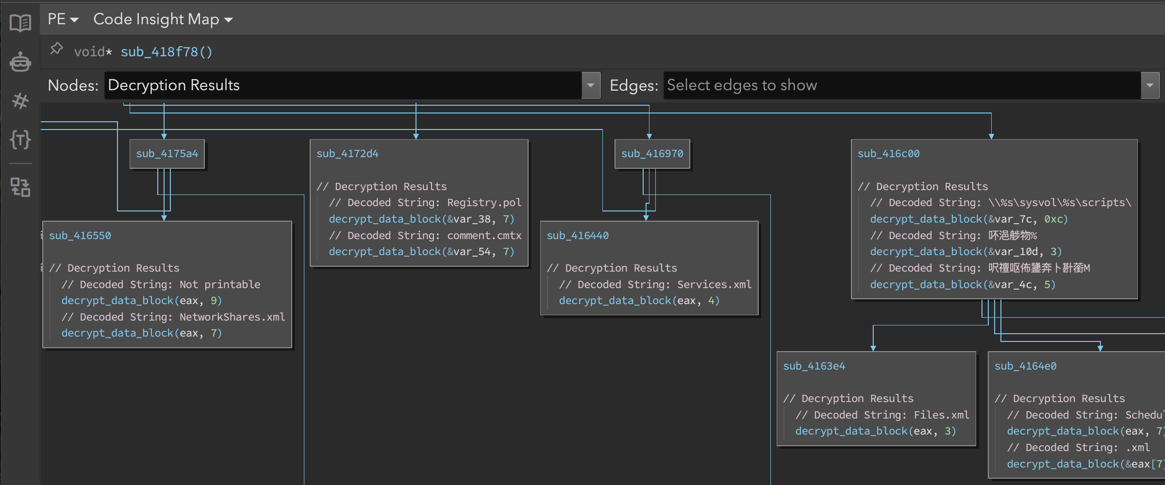Click decrypt_data_block(&var_54, 7) call
The height and width of the screenshot is (485, 1165).
click(421, 252)
